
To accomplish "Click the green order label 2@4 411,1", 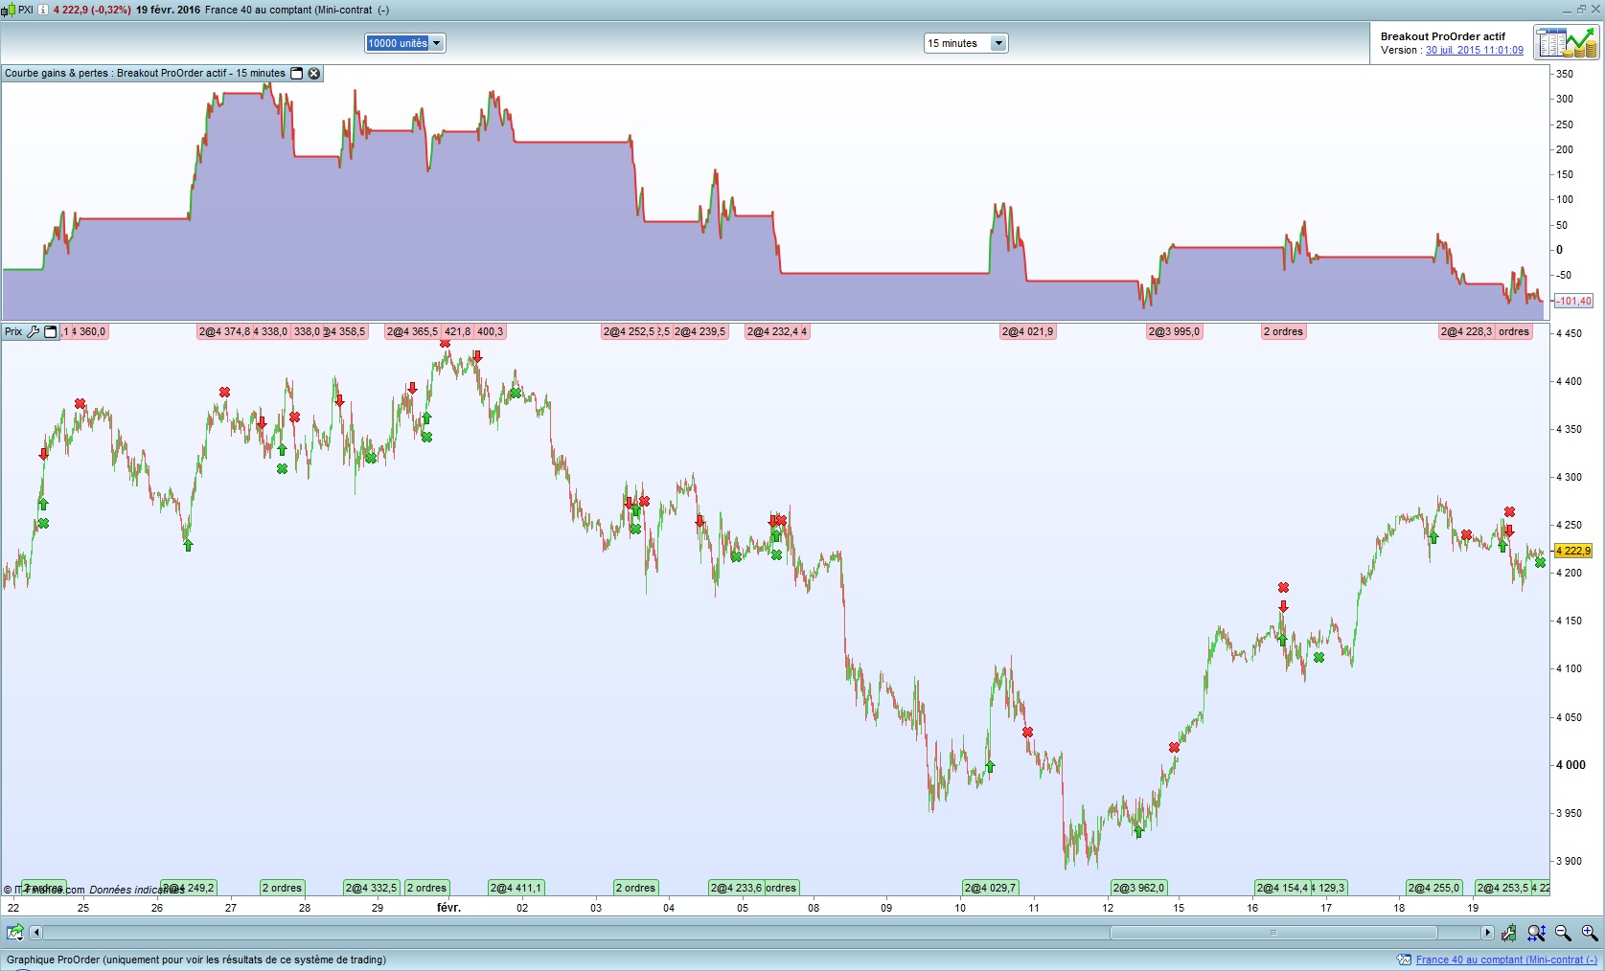I will click(x=516, y=888).
